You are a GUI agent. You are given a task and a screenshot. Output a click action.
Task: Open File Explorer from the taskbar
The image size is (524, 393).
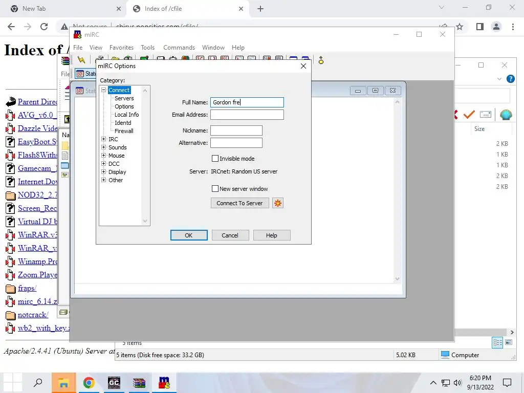(63, 383)
